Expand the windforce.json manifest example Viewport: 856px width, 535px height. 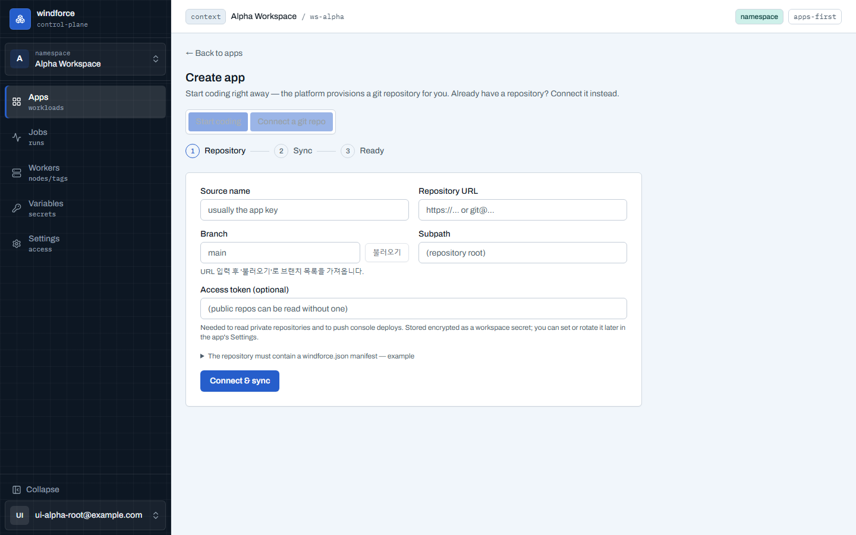[x=307, y=356]
